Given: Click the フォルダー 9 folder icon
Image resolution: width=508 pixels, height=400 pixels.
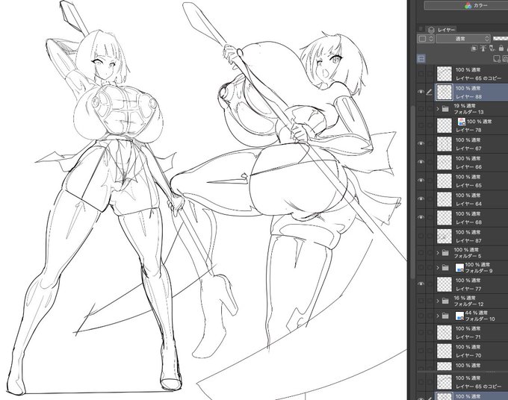Looking at the screenshot, I should pyautogui.click(x=445, y=268).
